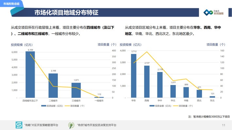Click the 三线城市 bar labeled 1,971
Viewport: 232px width, 130px height.
76,90
